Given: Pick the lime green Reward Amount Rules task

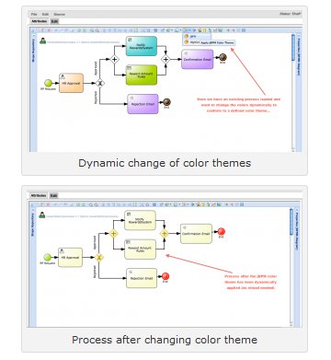Looking at the screenshot, I should [x=142, y=75].
